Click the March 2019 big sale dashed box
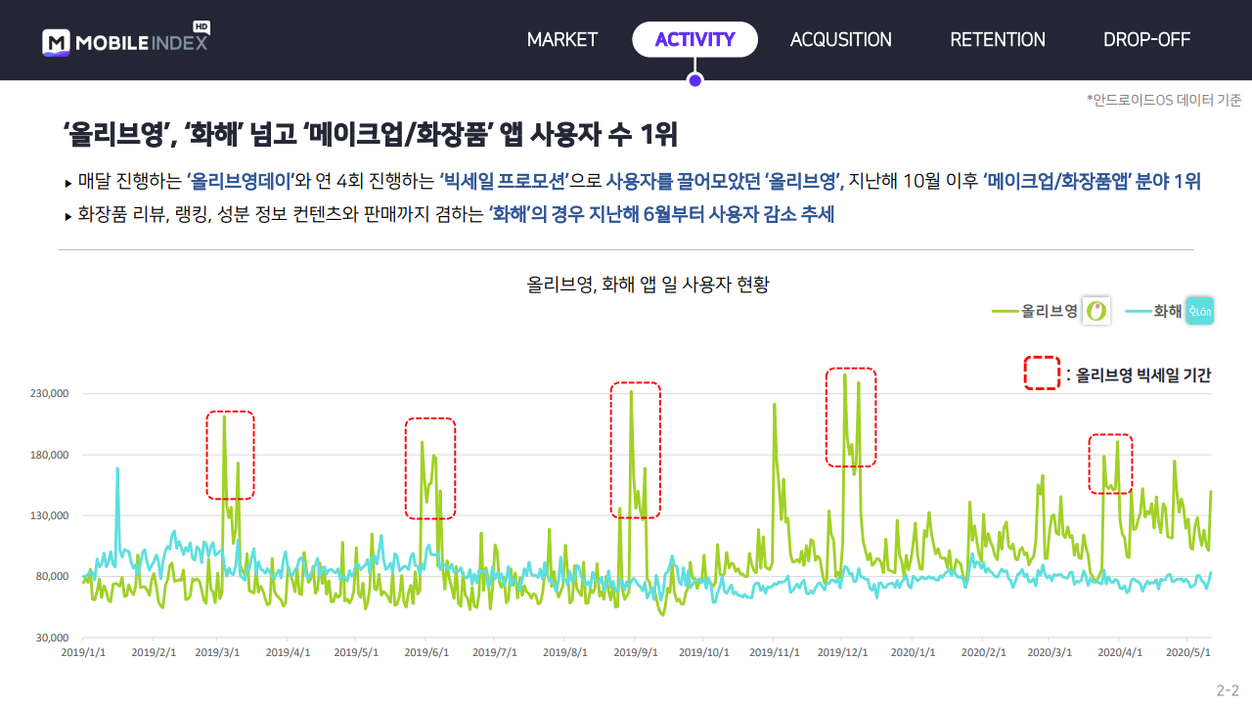 [x=230, y=455]
